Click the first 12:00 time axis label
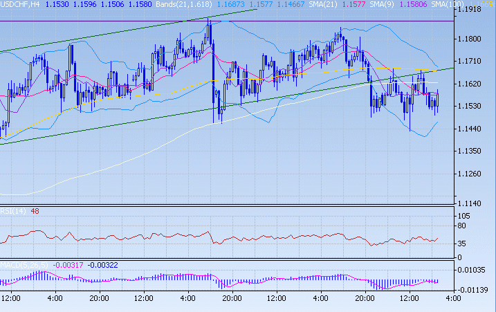The image size is (496, 312). pyautogui.click(x=11, y=298)
